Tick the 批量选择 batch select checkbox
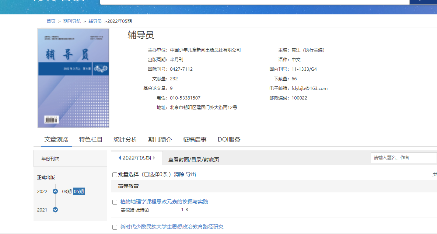The height and width of the screenshot is (234, 437). [115, 175]
